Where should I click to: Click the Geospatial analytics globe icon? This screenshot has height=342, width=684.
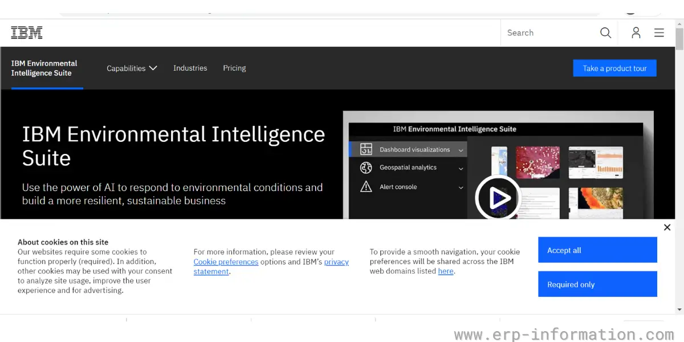(x=366, y=168)
